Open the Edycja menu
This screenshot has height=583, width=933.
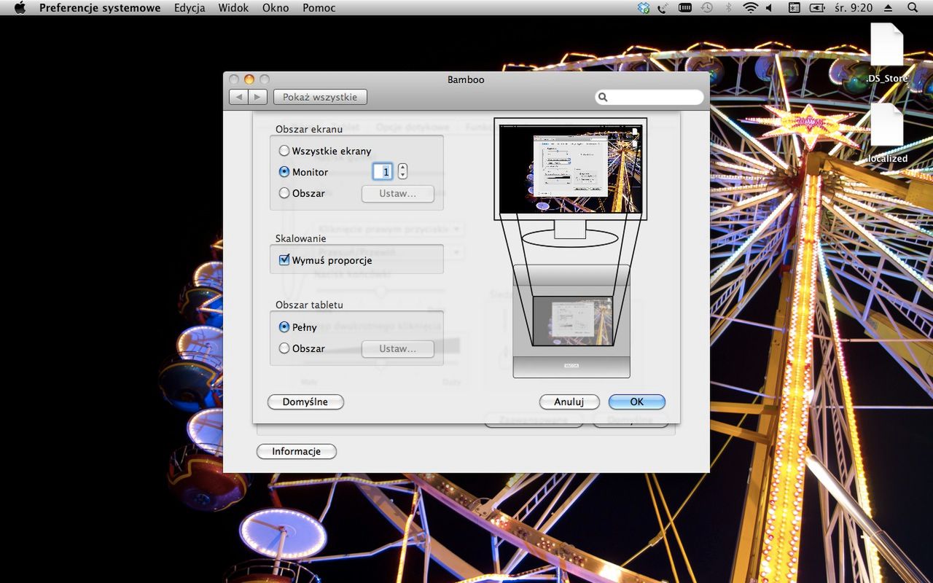click(190, 8)
